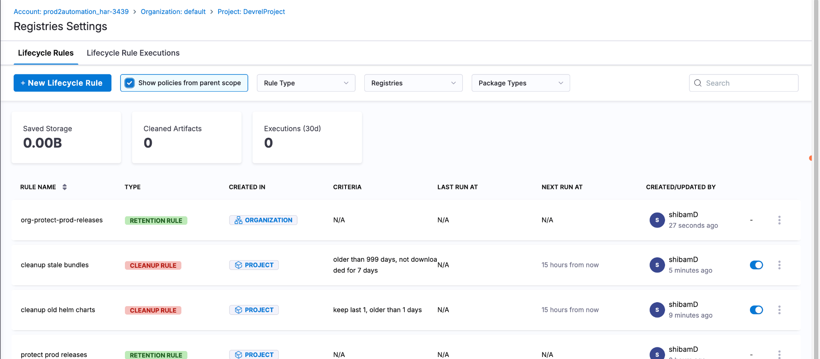Click RETENTION RULE tag for protect prod releases
The width and height of the screenshot is (820, 359).
pos(156,355)
